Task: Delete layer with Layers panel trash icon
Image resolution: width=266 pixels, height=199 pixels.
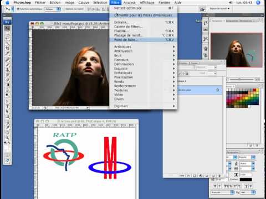Action: pos(219,176)
